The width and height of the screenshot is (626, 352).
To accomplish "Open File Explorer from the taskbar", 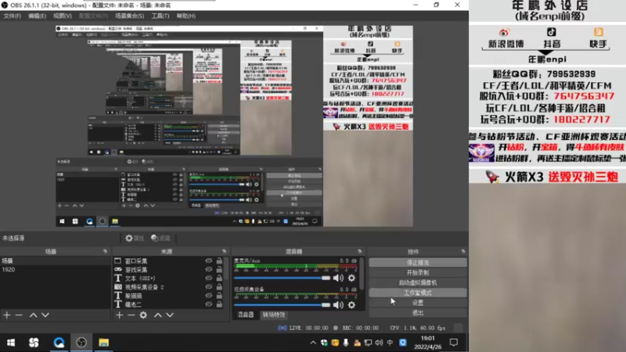I will 104,343.
